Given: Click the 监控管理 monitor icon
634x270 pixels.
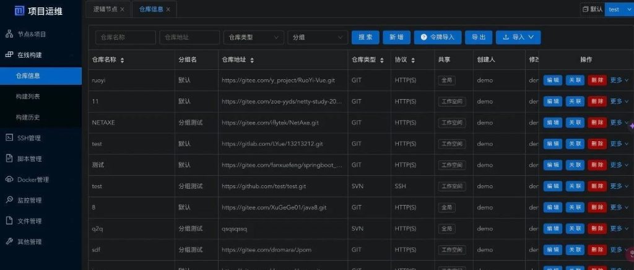Looking at the screenshot, I should tap(9, 200).
